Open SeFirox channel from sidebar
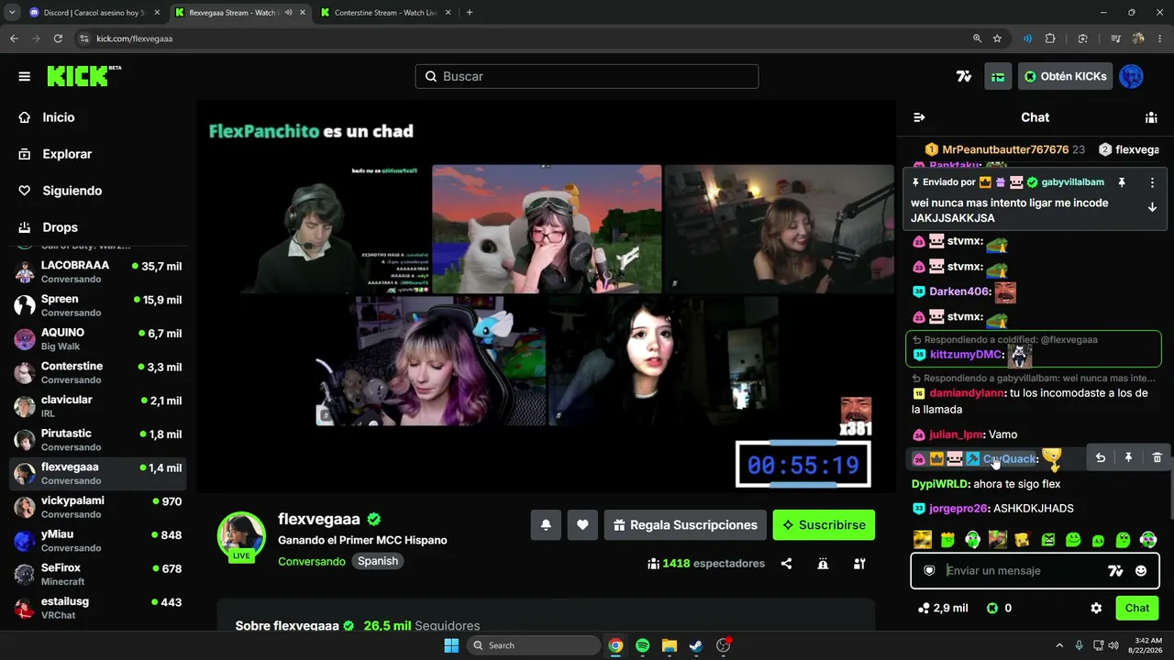This screenshot has height=660, width=1174. point(98,575)
